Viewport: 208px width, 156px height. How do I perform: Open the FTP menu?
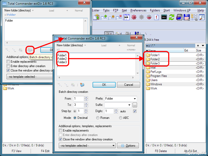pyautogui.click(x=115, y=10)
